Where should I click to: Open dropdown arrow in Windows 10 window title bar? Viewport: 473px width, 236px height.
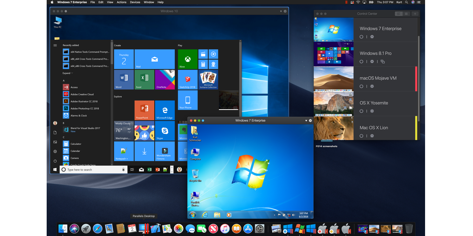281,11
